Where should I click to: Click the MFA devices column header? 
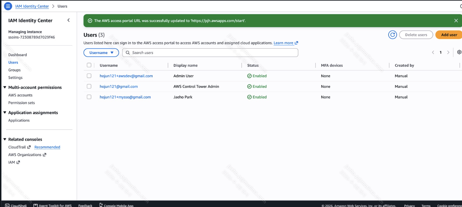332,65
